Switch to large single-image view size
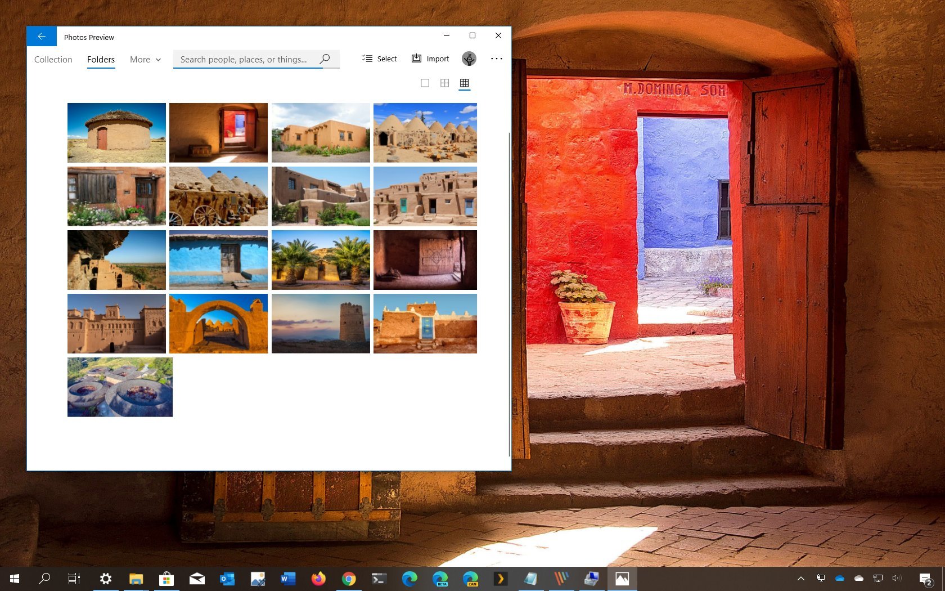The width and height of the screenshot is (945, 591). pyautogui.click(x=425, y=82)
